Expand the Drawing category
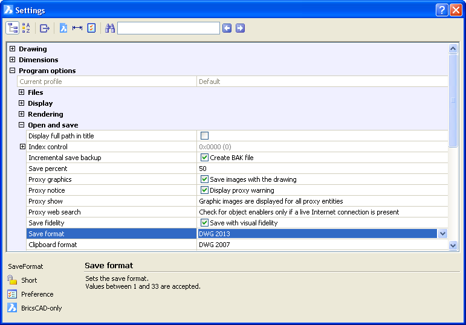Image resolution: width=466 pixels, height=325 pixels. (x=12, y=48)
